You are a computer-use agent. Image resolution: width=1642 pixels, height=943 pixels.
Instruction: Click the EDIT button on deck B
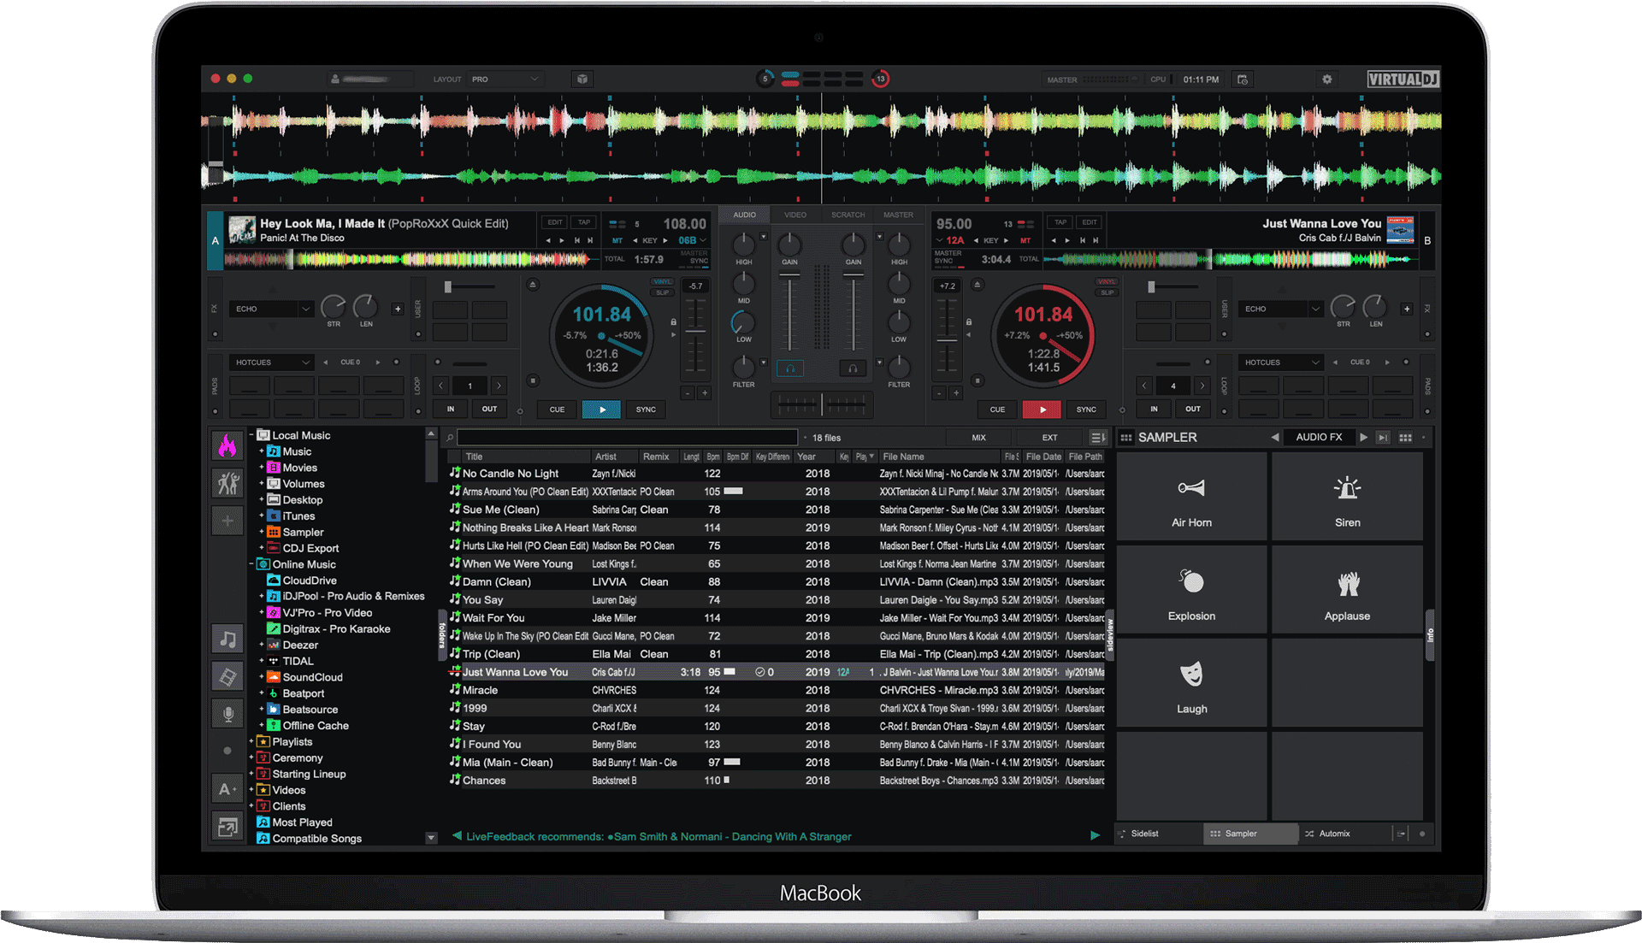point(1089,222)
